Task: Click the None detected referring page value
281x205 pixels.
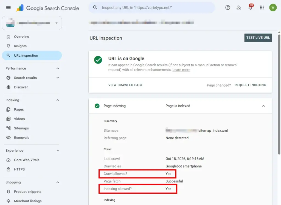Action: click(177, 138)
